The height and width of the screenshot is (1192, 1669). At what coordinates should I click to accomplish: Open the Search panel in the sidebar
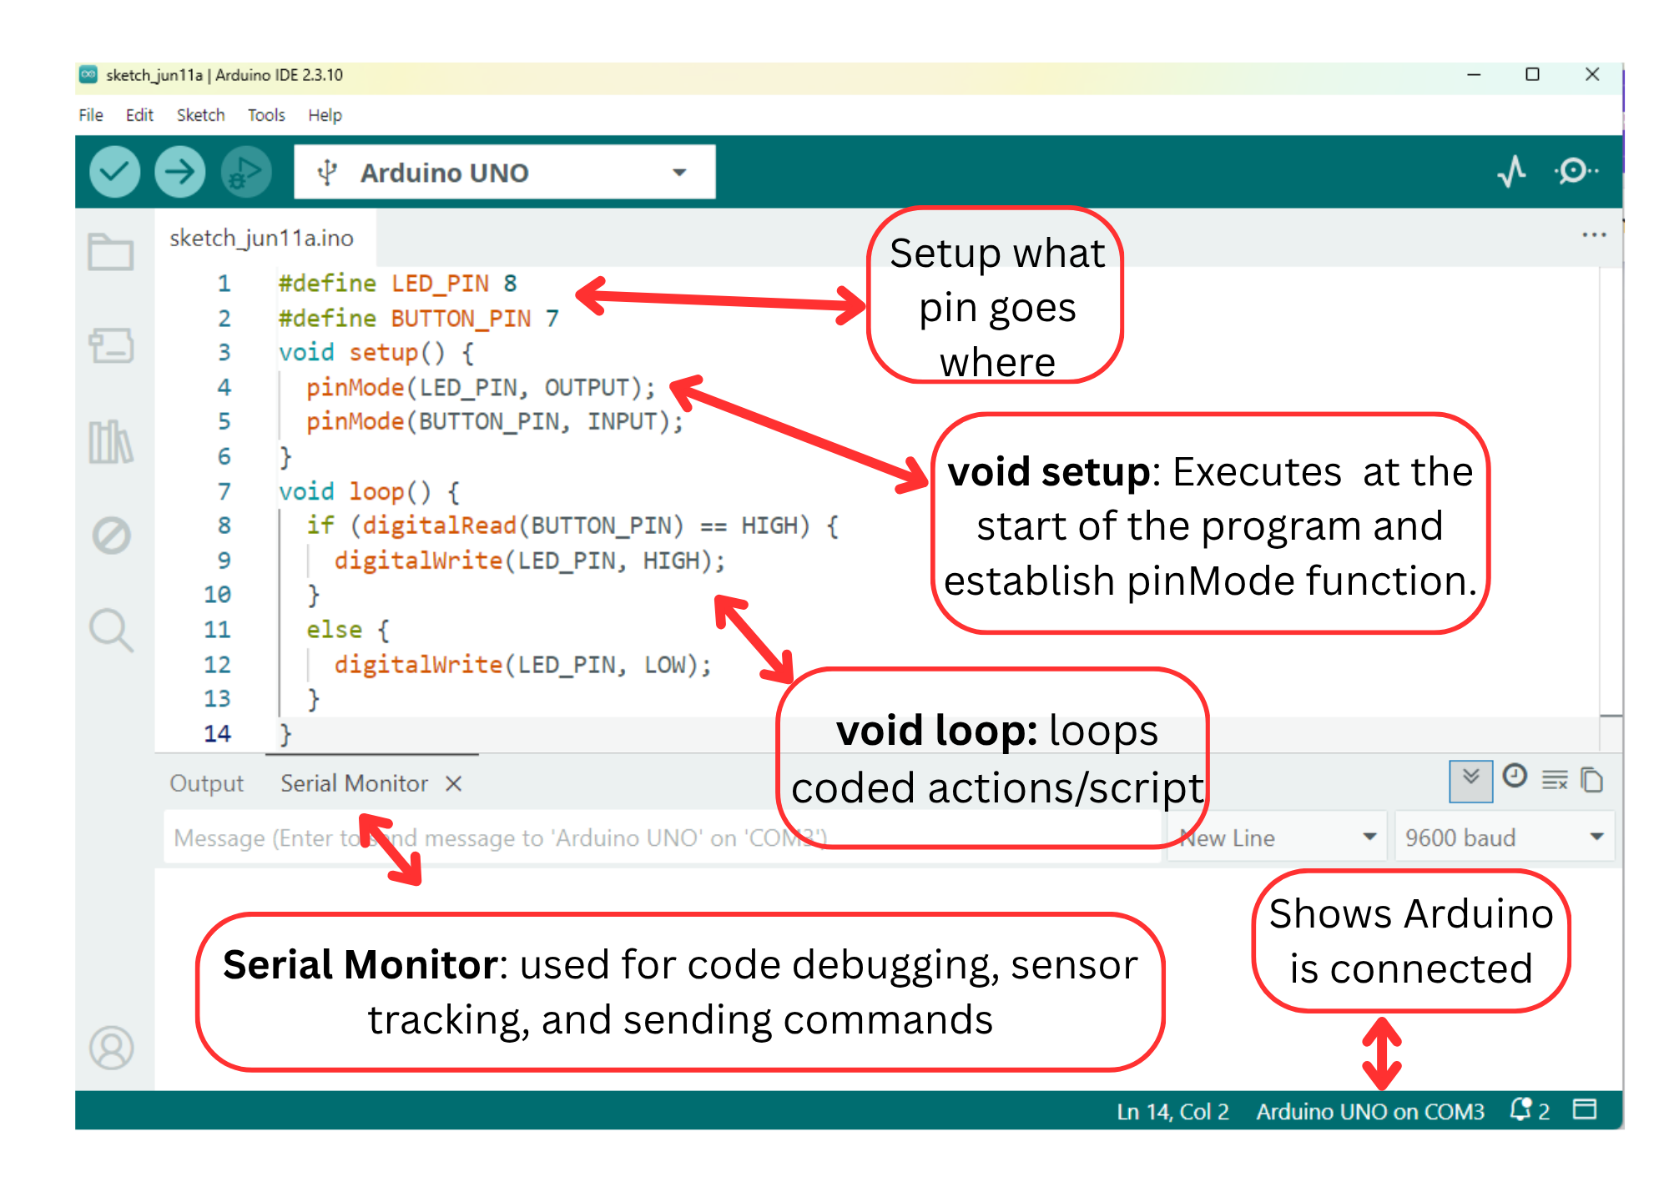pos(111,630)
